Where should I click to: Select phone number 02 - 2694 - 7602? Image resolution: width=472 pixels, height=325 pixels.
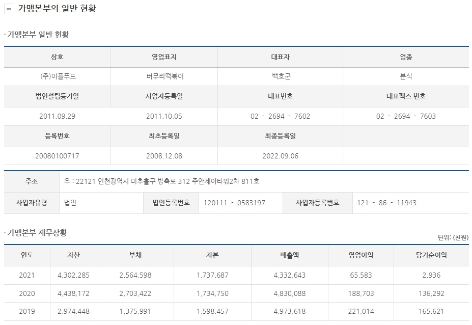[x=280, y=116]
